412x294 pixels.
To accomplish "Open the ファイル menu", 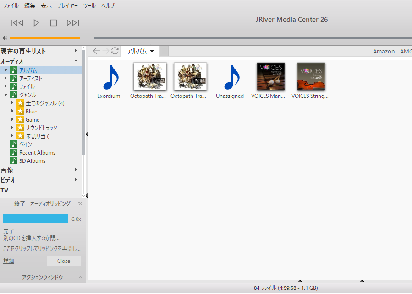I will (11, 5).
